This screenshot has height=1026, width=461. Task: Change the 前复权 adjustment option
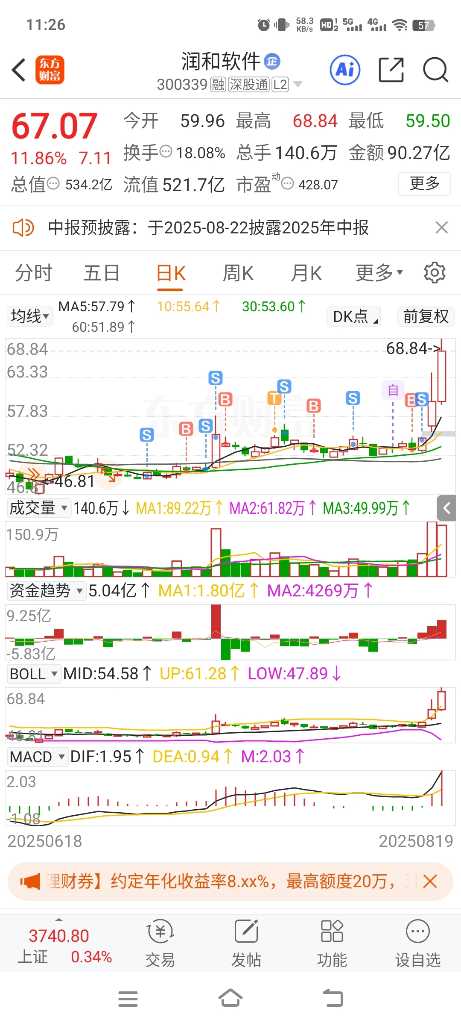pyautogui.click(x=426, y=316)
